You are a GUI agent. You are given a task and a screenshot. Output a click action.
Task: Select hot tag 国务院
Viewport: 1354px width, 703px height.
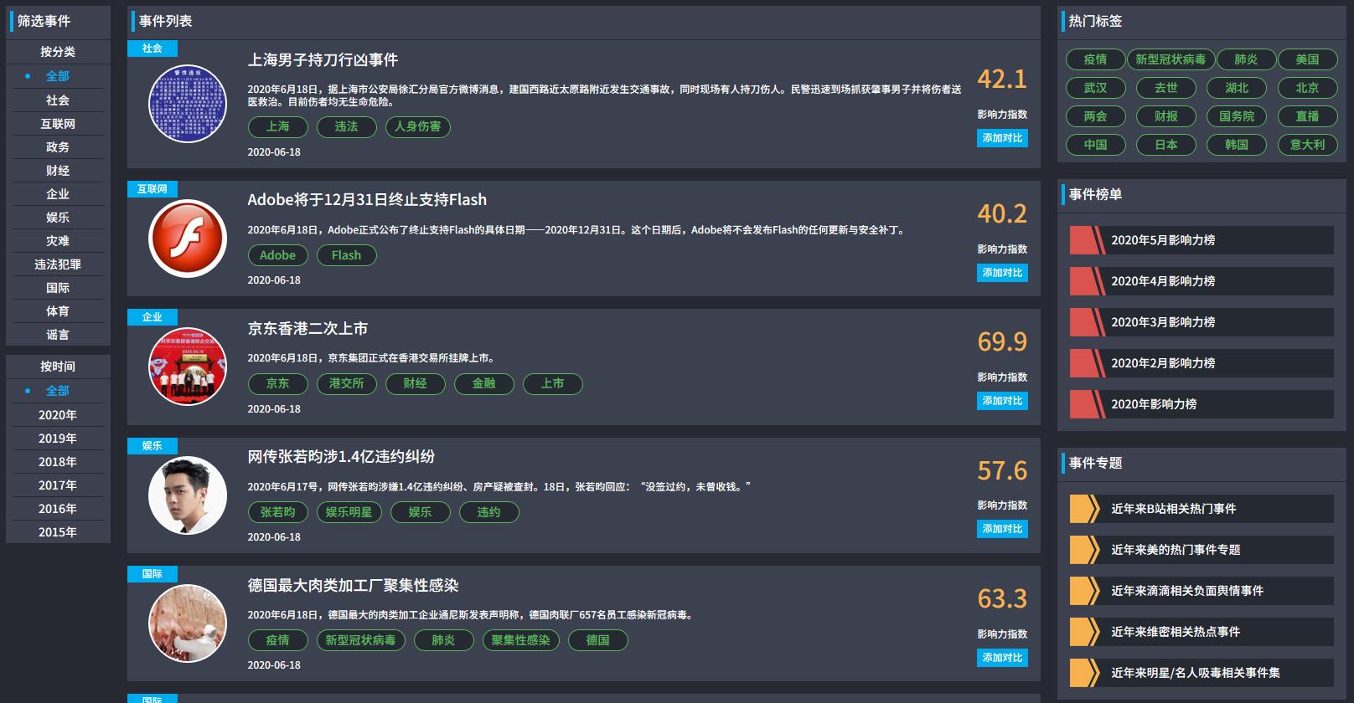pos(1237,116)
